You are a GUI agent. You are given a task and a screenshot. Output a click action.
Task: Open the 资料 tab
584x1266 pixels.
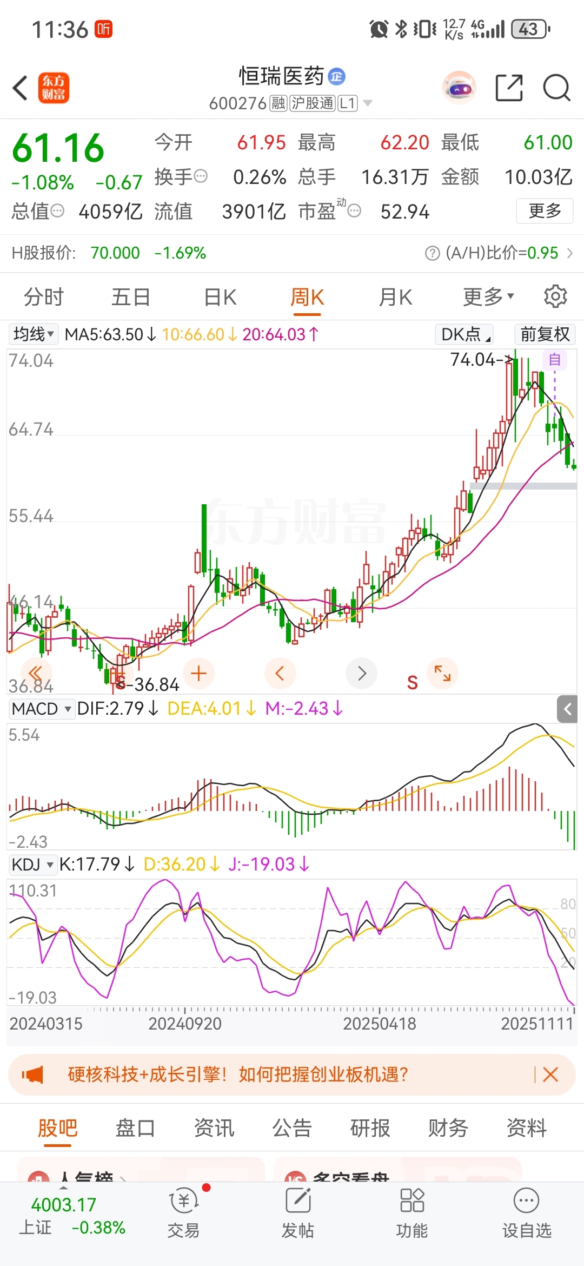527,1128
